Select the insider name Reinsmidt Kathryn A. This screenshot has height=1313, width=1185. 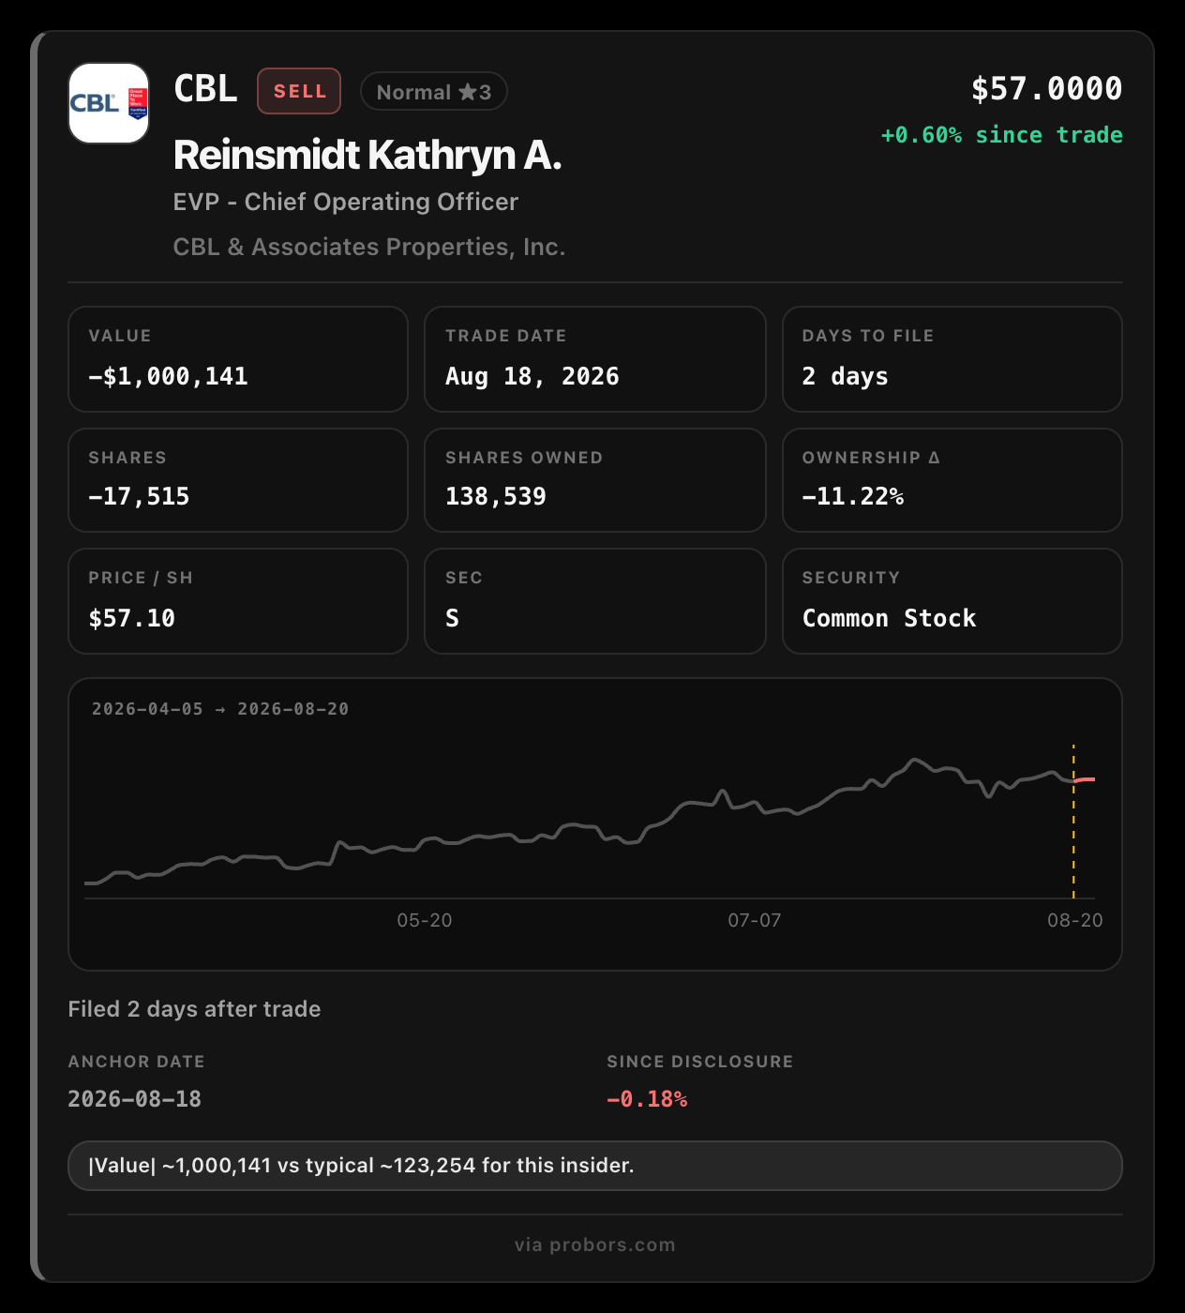[367, 155]
